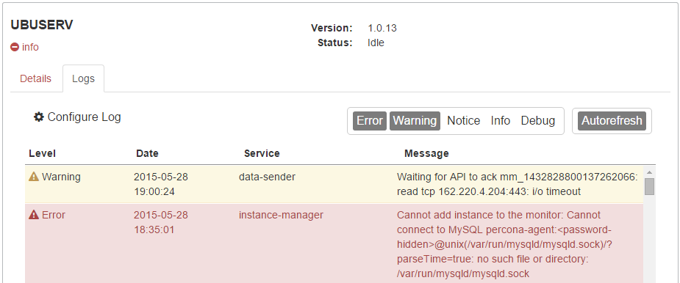Click the instance-manager service cell
The width and height of the screenshot is (680, 283).
click(281, 215)
